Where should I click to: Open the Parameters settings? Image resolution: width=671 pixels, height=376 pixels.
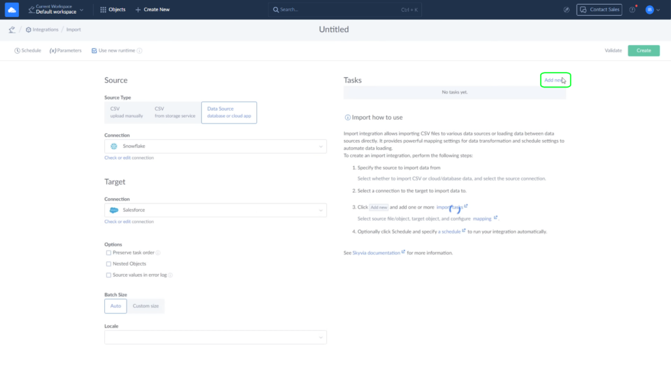click(66, 50)
